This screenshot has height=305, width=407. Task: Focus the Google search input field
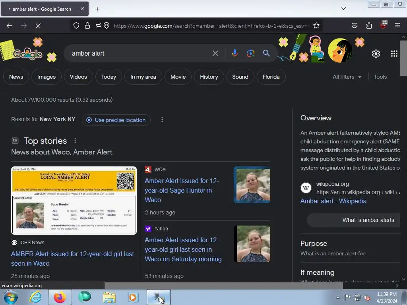[x=140, y=54]
